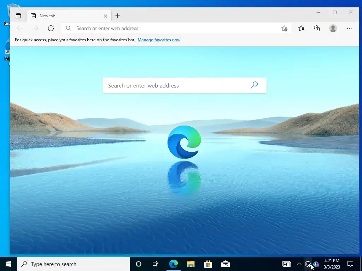The height and width of the screenshot is (271, 362).
Task: Open Cortana circle on taskbar
Action: click(x=139, y=264)
